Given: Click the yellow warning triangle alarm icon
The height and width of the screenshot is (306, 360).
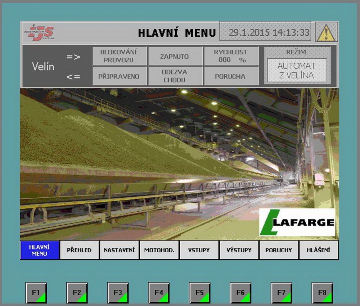Looking at the screenshot, I should (326, 32).
